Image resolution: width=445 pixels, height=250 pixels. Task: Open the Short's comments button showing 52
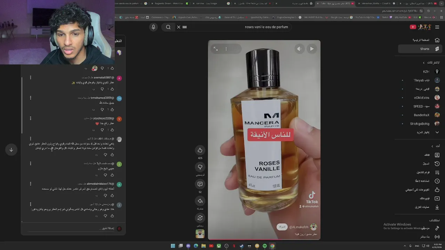[200, 184]
